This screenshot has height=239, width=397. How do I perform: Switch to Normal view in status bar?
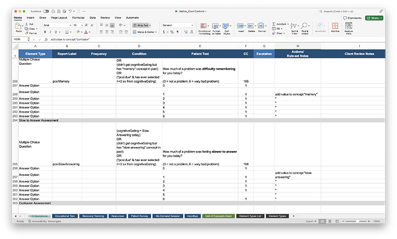[322, 221]
